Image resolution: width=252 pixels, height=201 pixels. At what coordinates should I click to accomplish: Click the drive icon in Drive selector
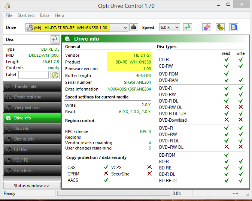[x=30, y=27]
